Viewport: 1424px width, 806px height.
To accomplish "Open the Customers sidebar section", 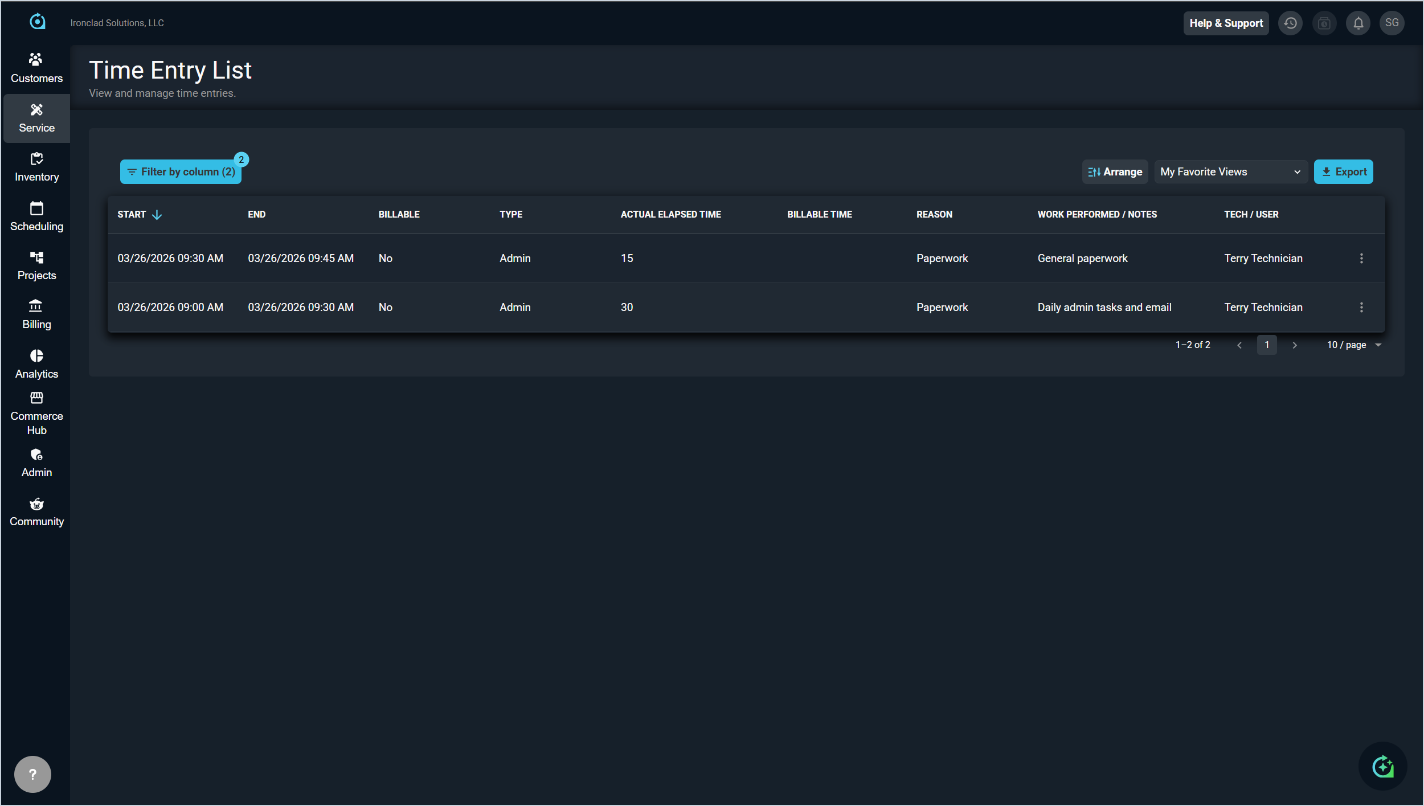I will (x=36, y=68).
